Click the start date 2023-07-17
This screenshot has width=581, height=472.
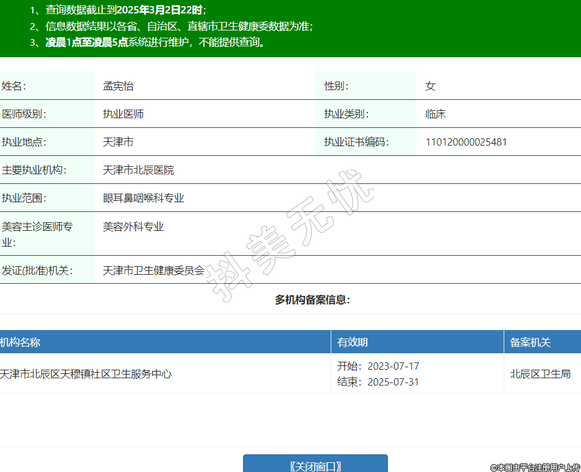click(393, 366)
